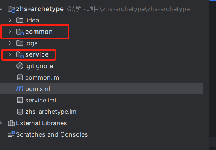Click the service module folder icon
This screenshot has width=216, height=150.
pyautogui.click(x=20, y=55)
